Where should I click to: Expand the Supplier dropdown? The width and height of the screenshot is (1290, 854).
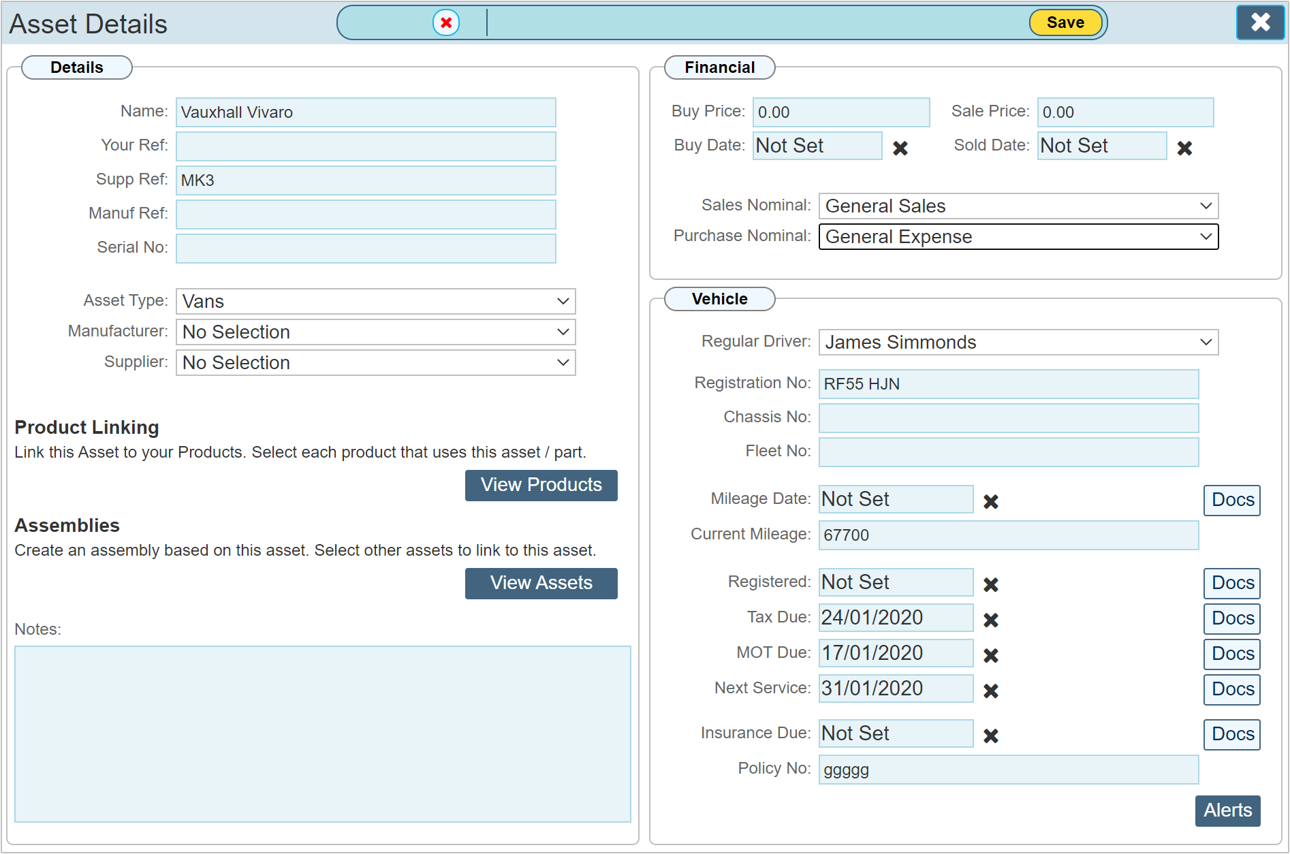[x=375, y=363]
